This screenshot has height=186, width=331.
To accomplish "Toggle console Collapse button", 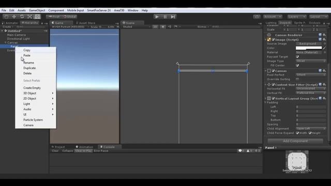I will click(68, 151).
